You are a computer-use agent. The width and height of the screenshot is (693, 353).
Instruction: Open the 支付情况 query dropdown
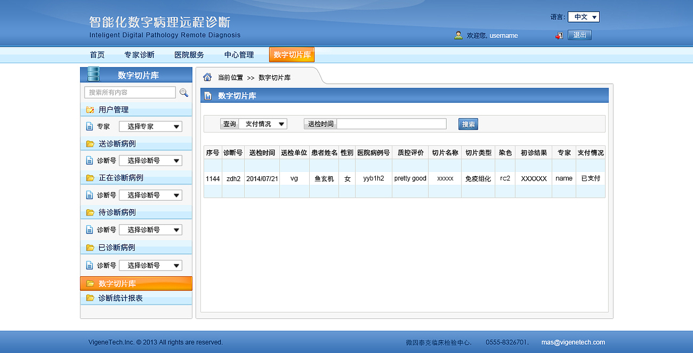click(263, 124)
